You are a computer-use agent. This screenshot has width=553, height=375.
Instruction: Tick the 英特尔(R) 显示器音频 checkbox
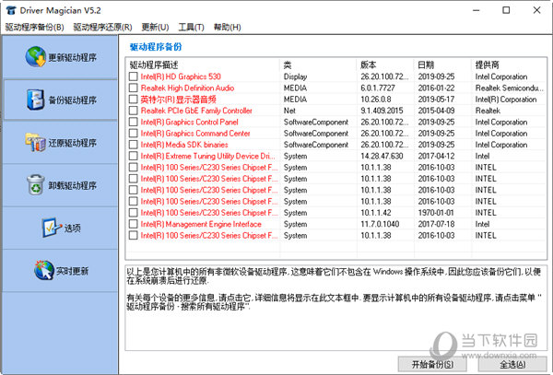(x=133, y=99)
